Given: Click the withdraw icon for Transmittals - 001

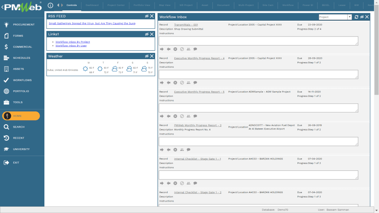Looking at the screenshot, I should 182,49.
